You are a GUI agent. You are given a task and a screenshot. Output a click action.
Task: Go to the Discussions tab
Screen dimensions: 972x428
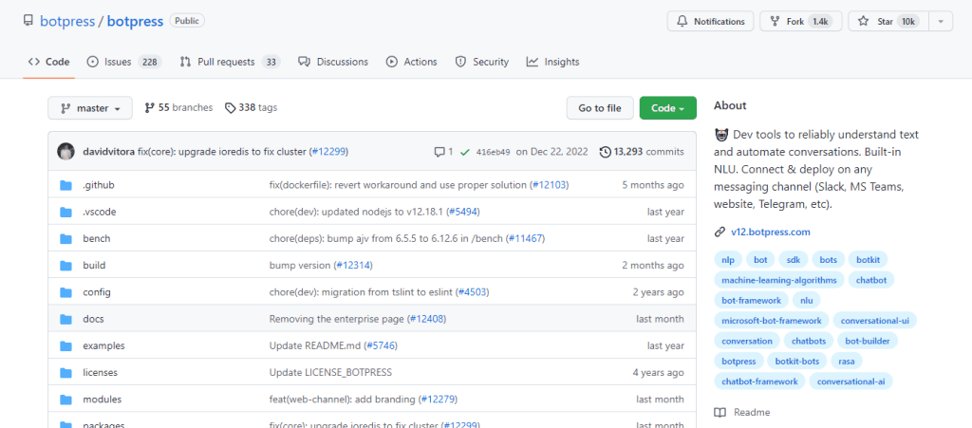click(333, 62)
